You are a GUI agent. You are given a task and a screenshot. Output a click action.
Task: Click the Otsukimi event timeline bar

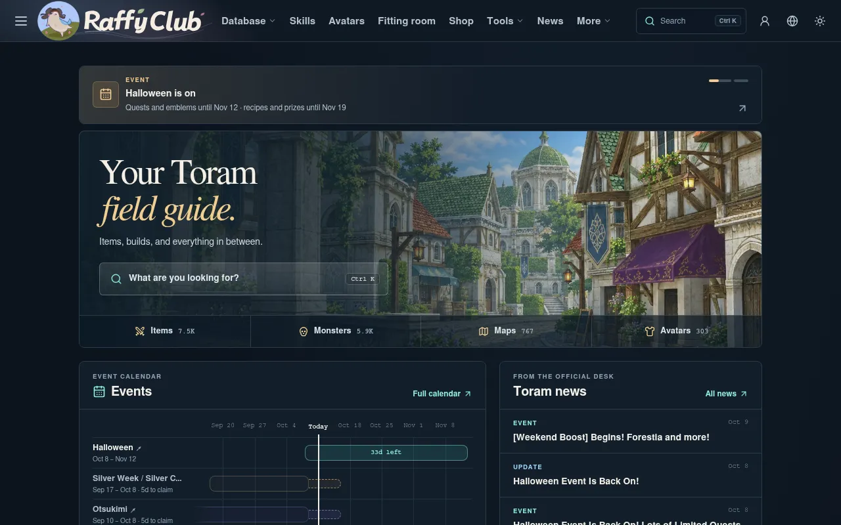pyautogui.click(x=252, y=514)
